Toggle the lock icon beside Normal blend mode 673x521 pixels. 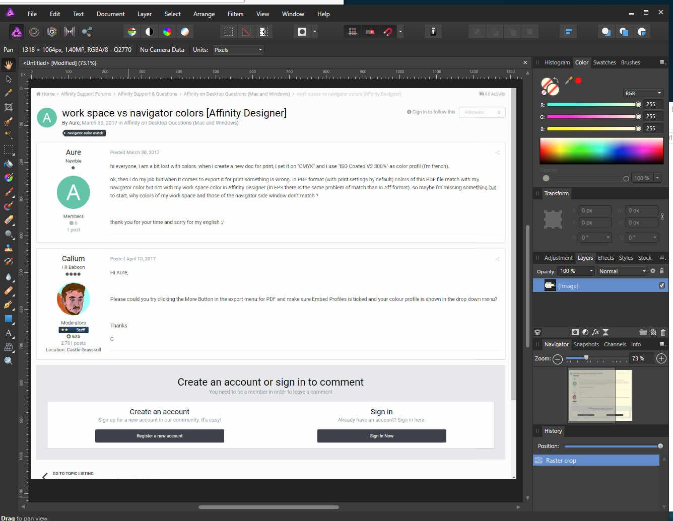coord(661,271)
